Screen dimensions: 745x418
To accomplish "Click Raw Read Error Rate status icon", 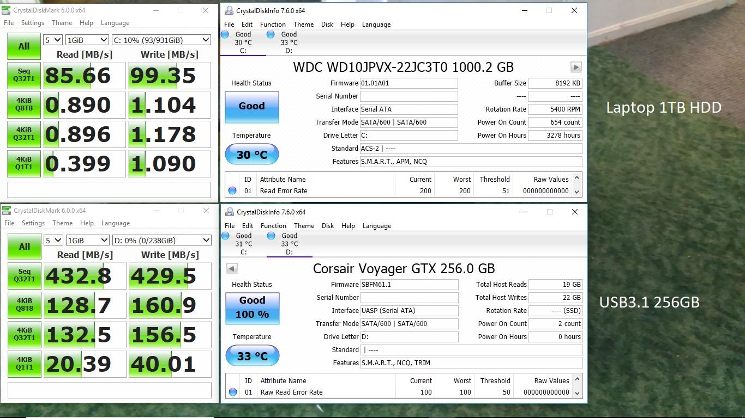I will click(233, 392).
